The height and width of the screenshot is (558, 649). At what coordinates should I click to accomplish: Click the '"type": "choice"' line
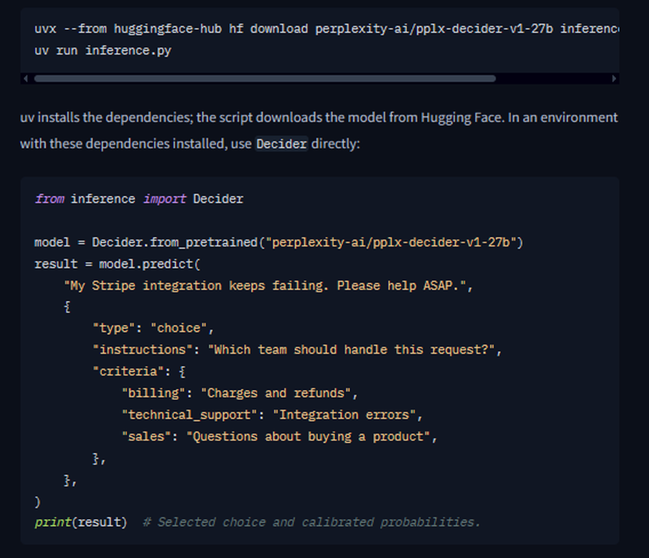[153, 328]
